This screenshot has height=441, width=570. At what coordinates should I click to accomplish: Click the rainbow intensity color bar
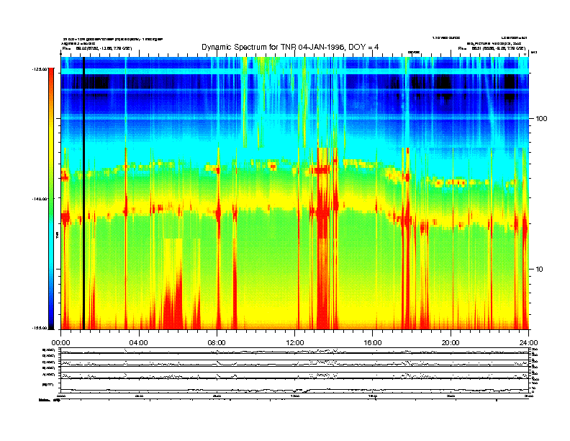51,199
